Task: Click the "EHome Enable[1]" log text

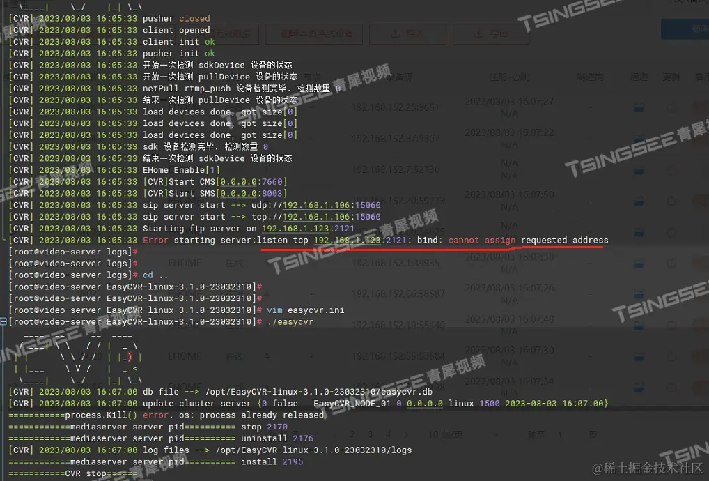Action: click(x=181, y=171)
